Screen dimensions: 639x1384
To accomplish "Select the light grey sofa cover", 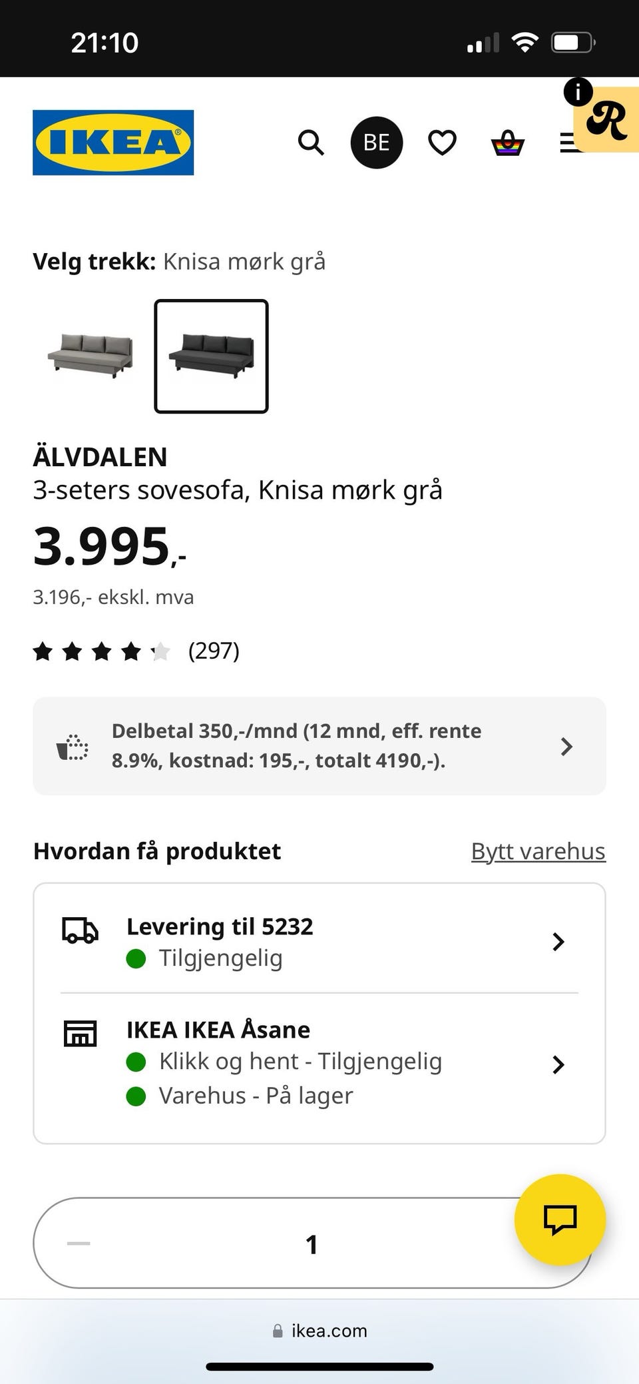I will click(91, 356).
